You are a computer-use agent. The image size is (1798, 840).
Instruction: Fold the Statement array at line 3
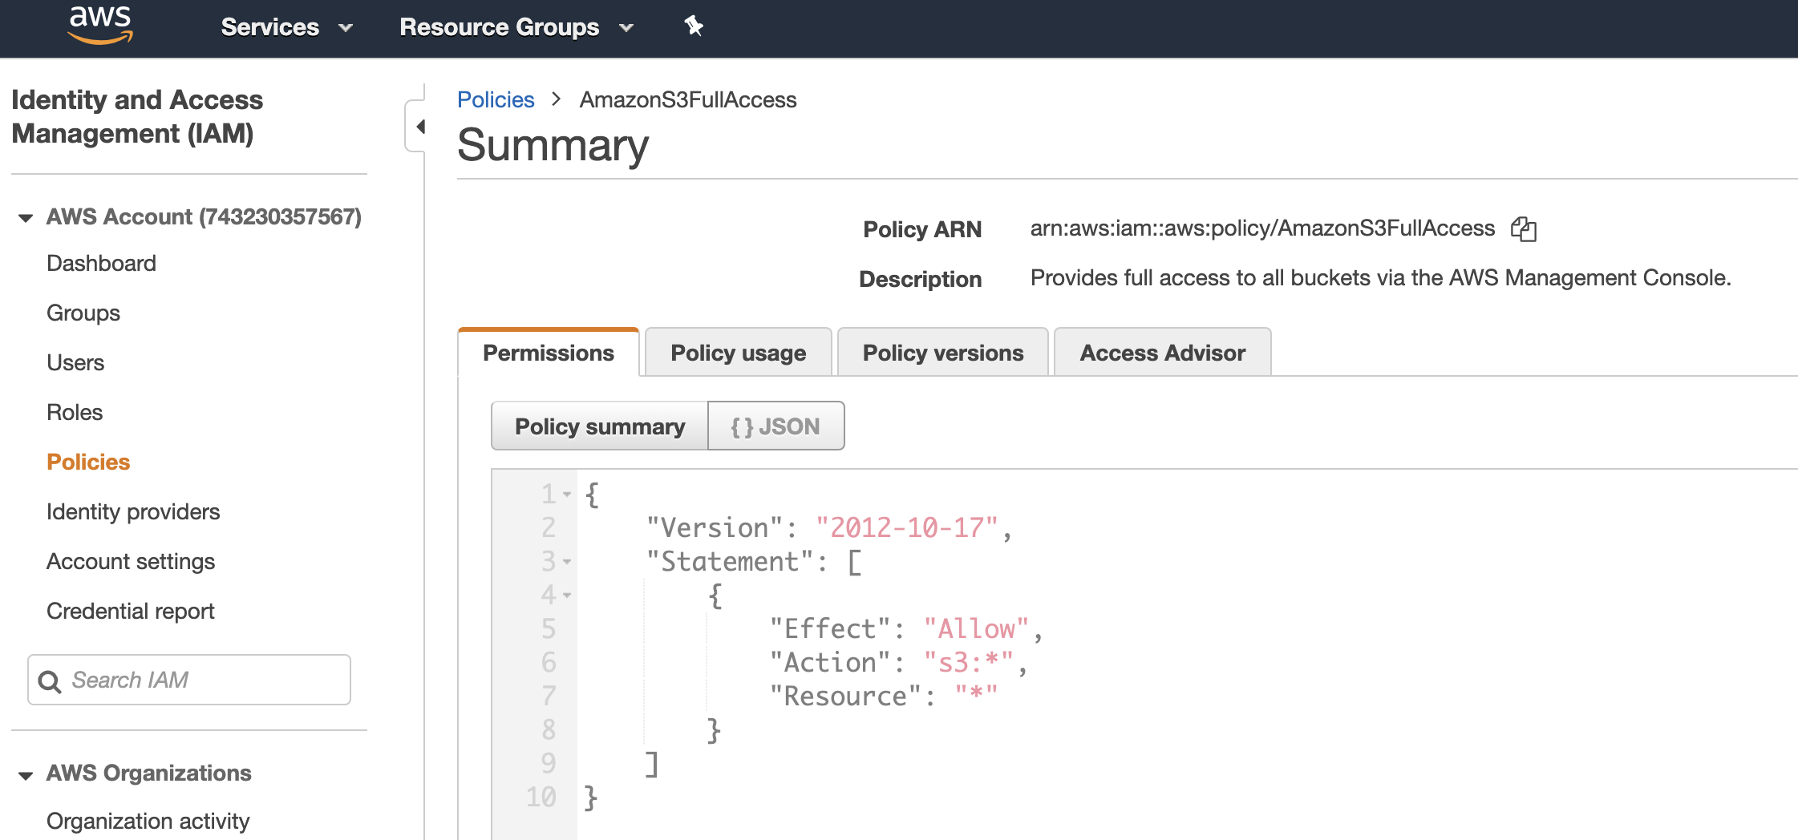(567, 562)
